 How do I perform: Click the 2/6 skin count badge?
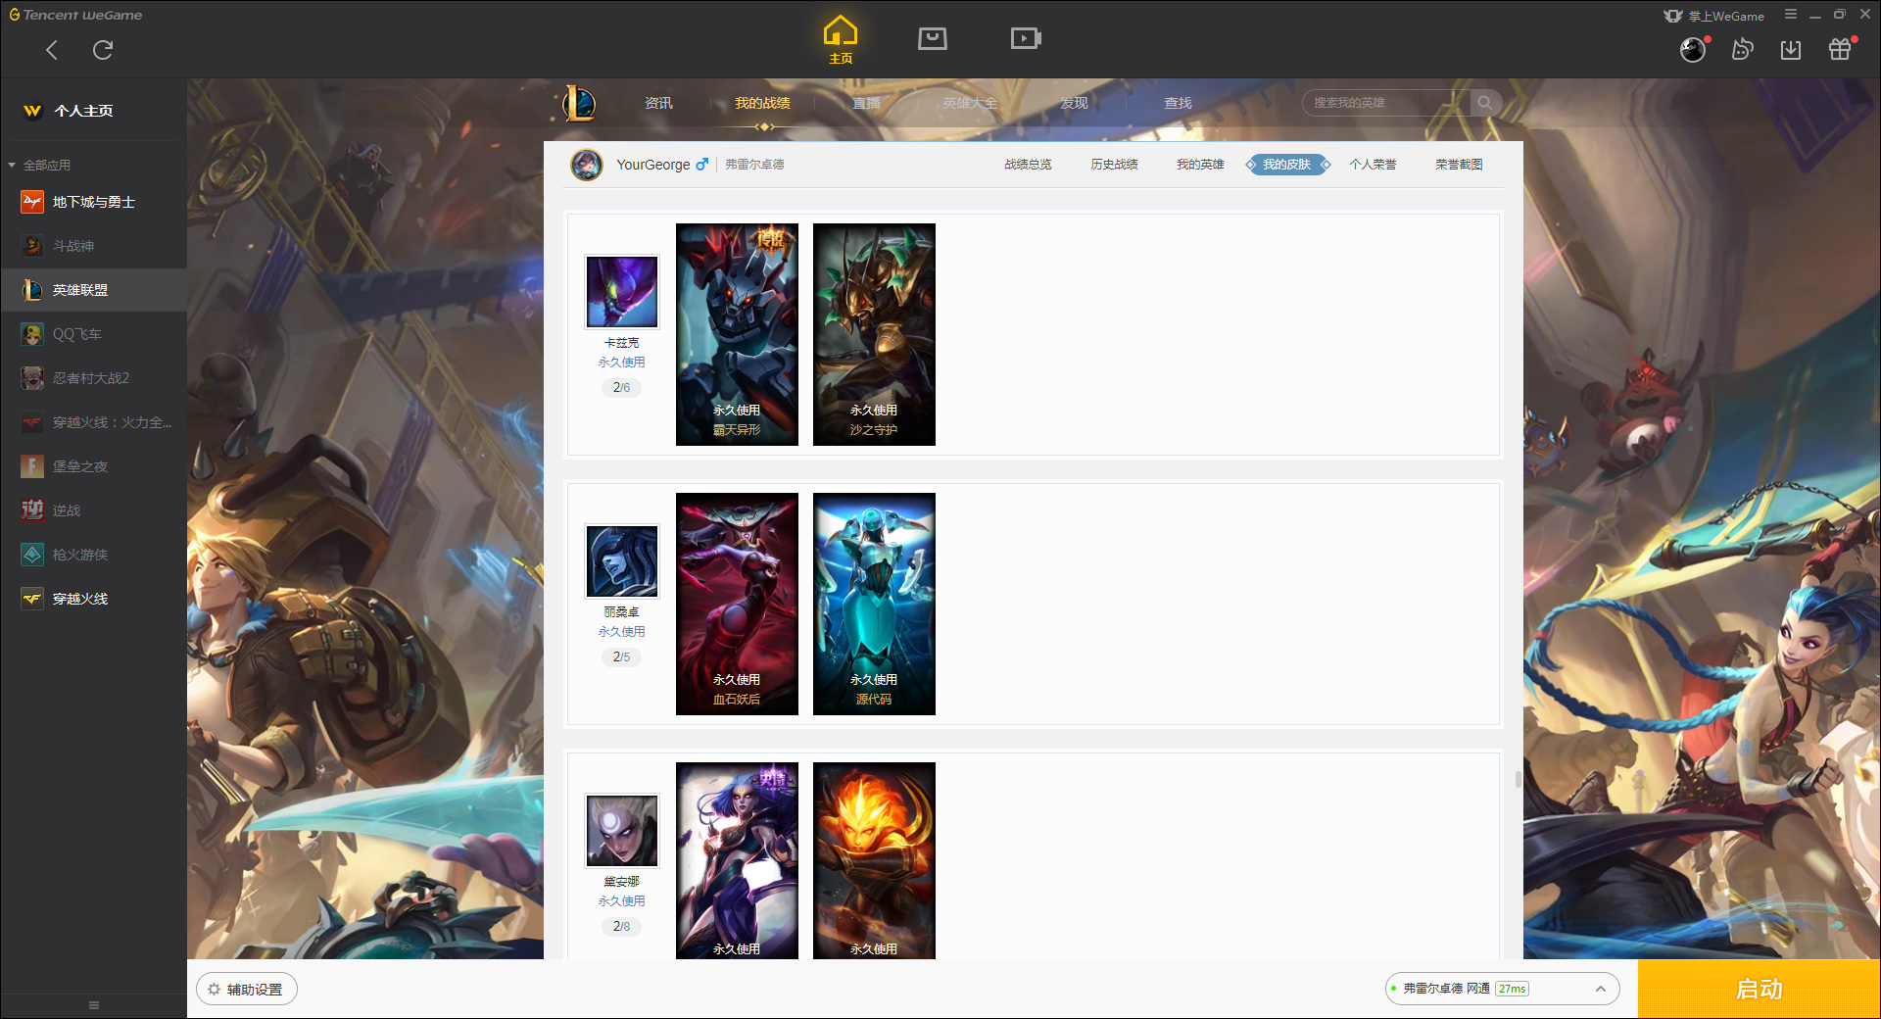(x=622, y=388)
